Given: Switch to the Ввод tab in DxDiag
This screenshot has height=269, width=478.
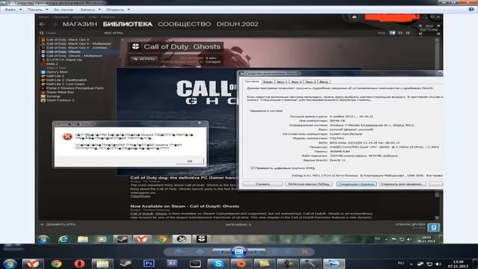Looking at the screenshot, I should click(323, 81).
